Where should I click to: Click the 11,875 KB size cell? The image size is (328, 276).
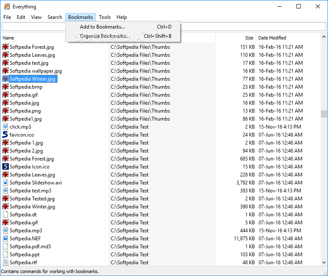[244, 238]
